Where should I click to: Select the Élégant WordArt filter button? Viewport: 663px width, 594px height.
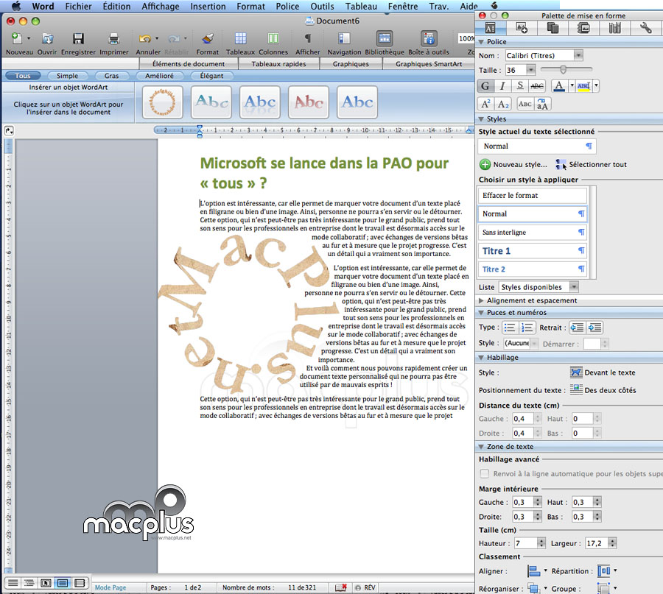pyautogui.click(x=211, y=76)
